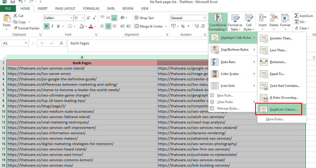The image size is (316, 168).
Task: Open Icon Sets submenu
Action: pyautogui.click(x=233, y=86)
